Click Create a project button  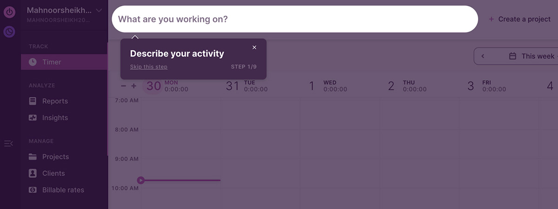click(520, 19)
